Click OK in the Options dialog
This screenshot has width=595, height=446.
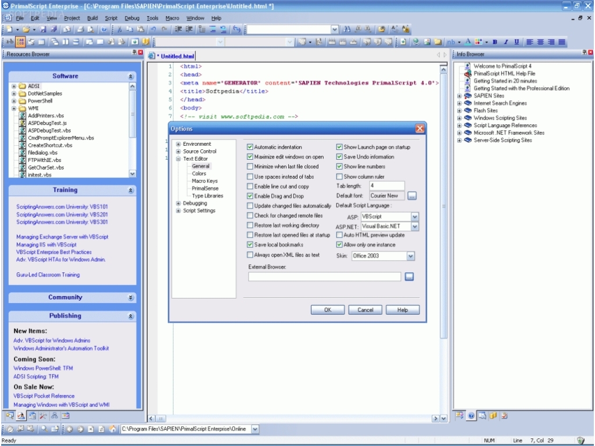pos(328,310)
